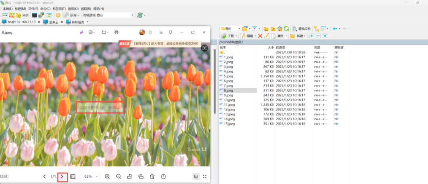Open the file filter funnel icon
This screenshot has height=184, width=428.
coord(254,28)
